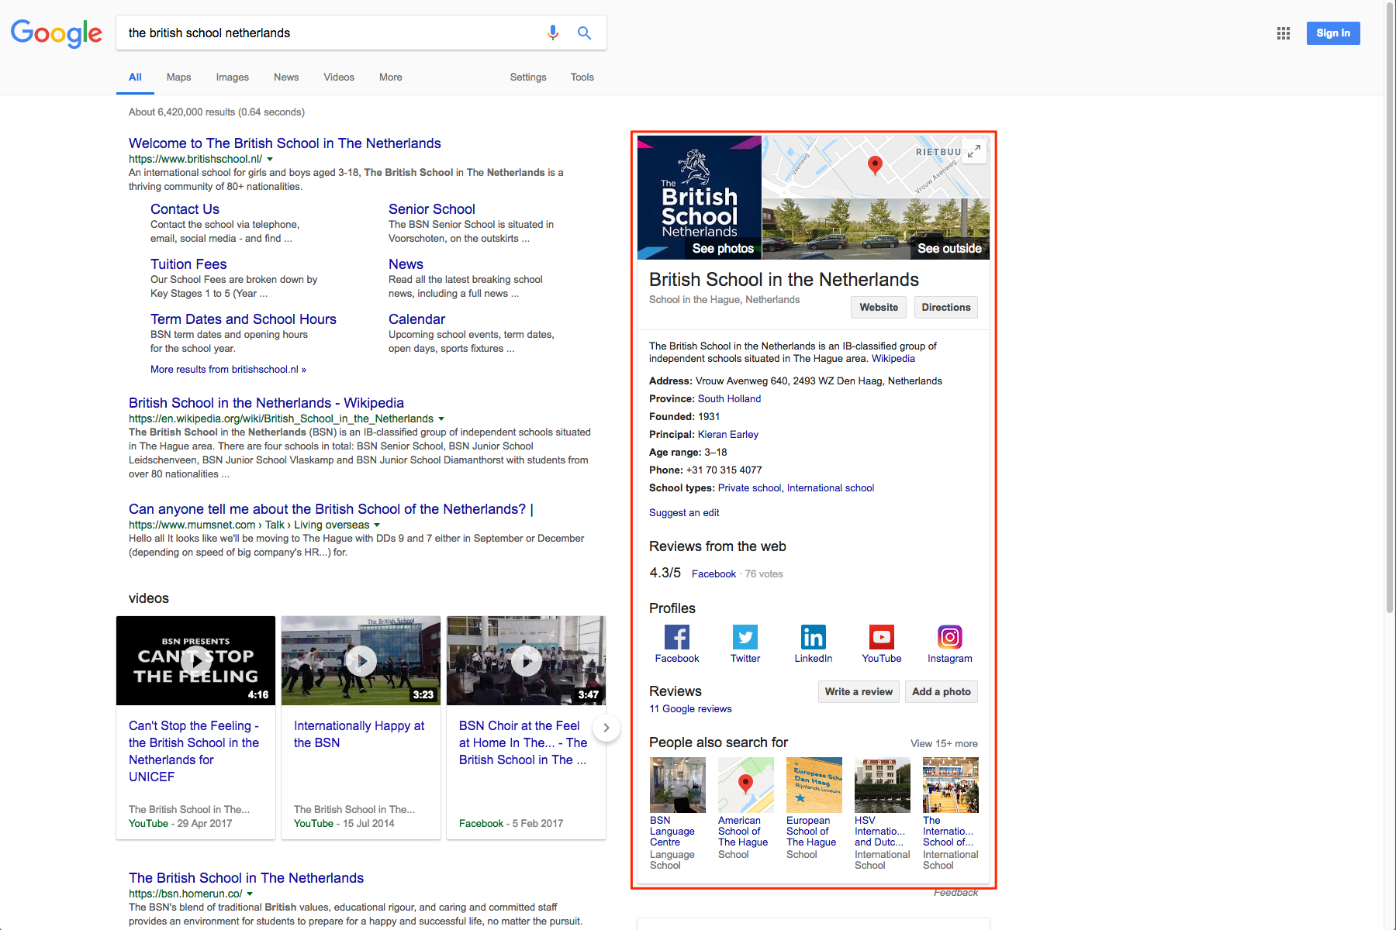Open Welcome to The British School result
This screenshot has height=930, width=1396.
(285, 143)
